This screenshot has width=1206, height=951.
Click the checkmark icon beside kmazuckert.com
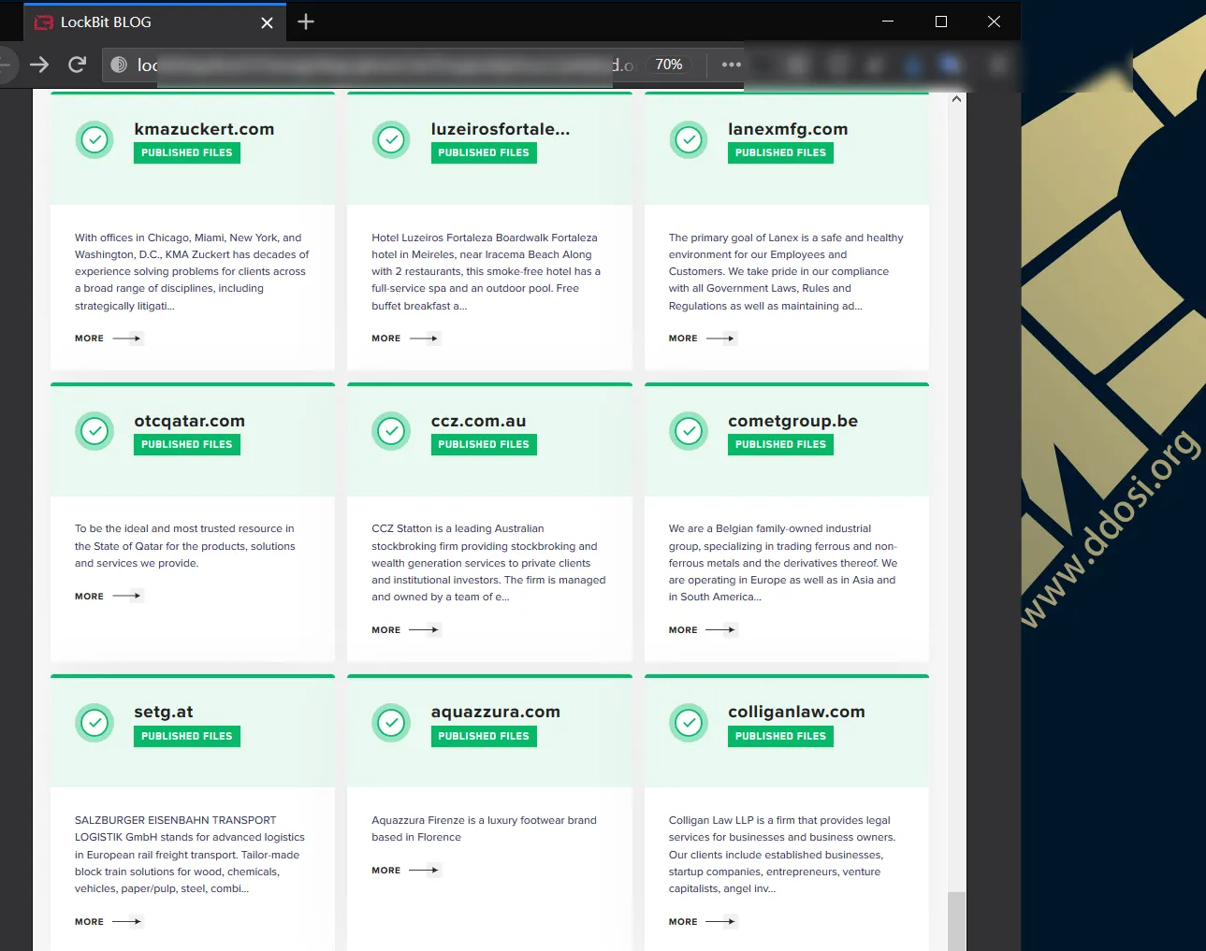(94, 140)
